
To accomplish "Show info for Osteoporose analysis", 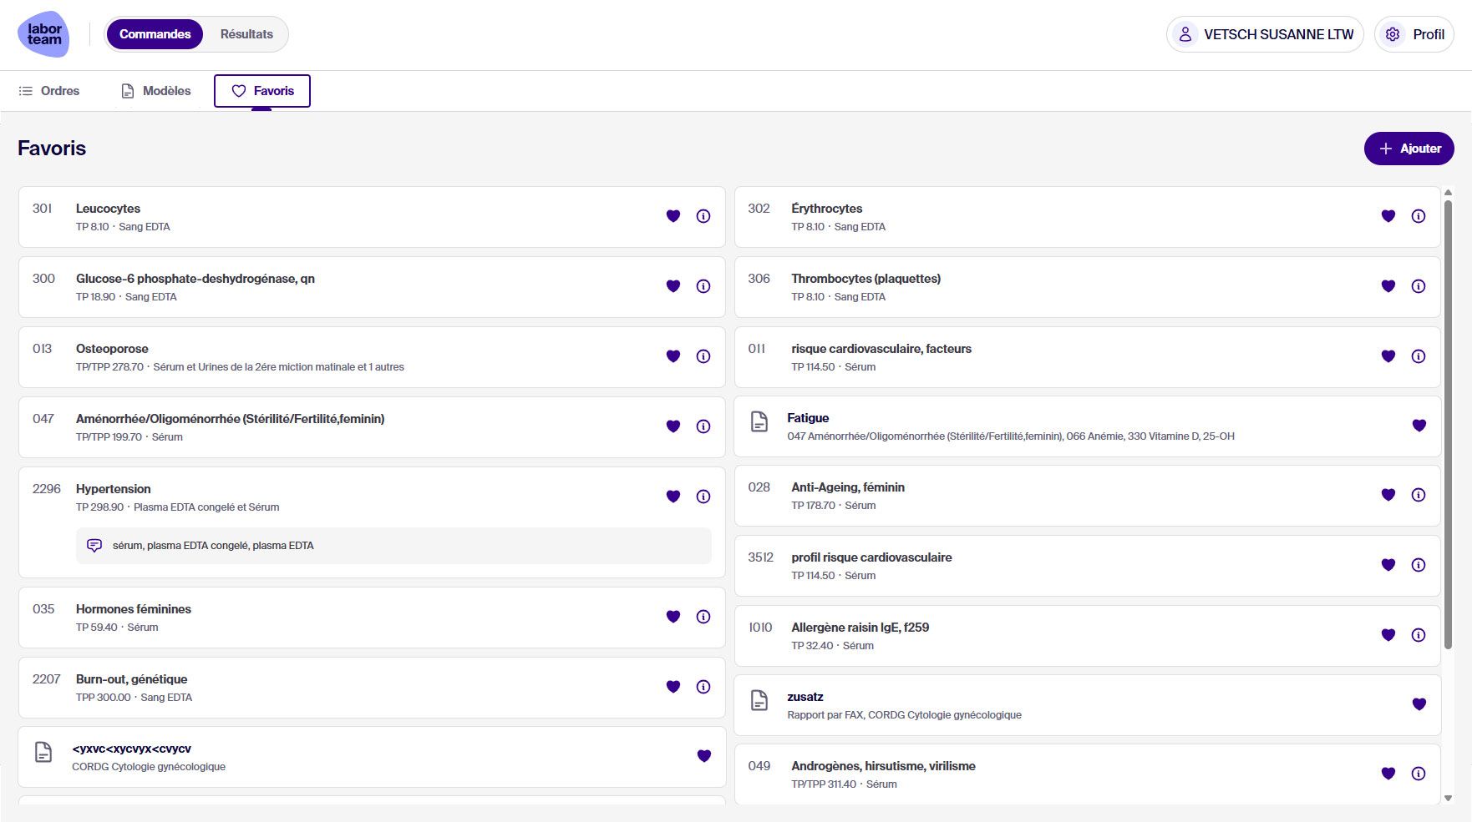I will coord(703,356).
